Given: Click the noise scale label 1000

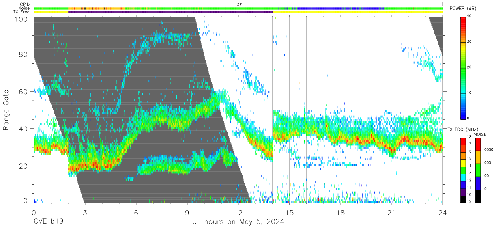Looking at the screenshot, I should (x=487, y=163).
